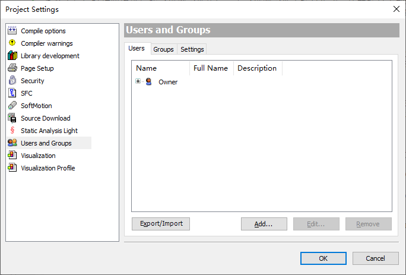Click the Export/Import button

click(161, 224)
